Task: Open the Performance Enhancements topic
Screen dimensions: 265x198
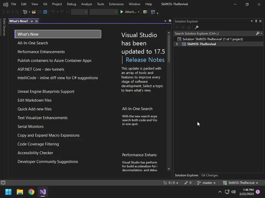Action: [x=41, y=52]
